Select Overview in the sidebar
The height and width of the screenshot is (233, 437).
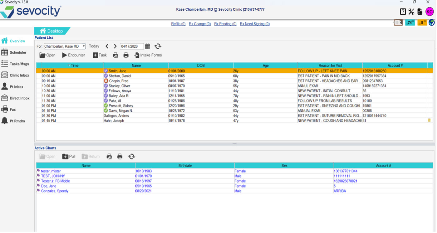point(17,41)
